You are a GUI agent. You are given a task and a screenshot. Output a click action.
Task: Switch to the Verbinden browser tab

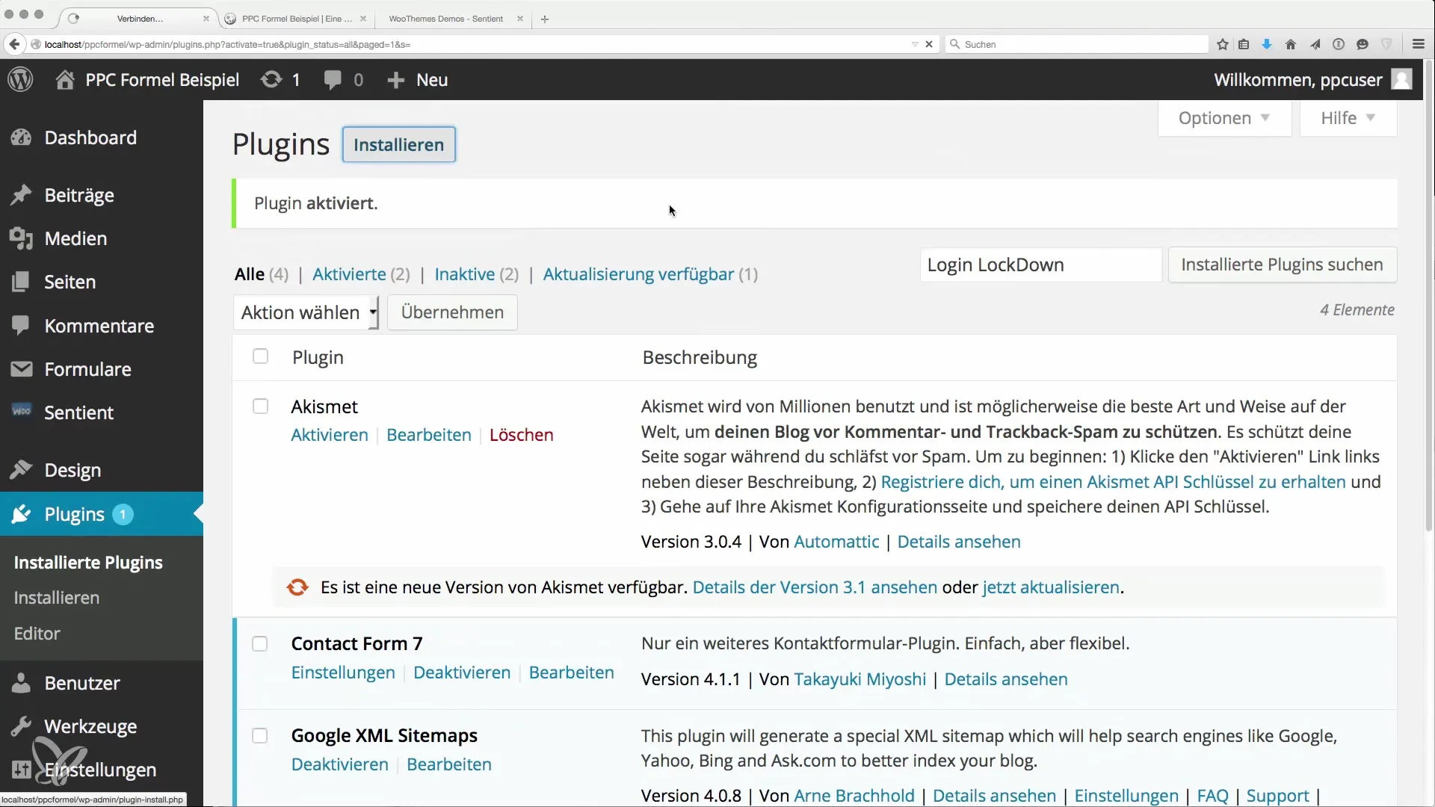point(140,19)
